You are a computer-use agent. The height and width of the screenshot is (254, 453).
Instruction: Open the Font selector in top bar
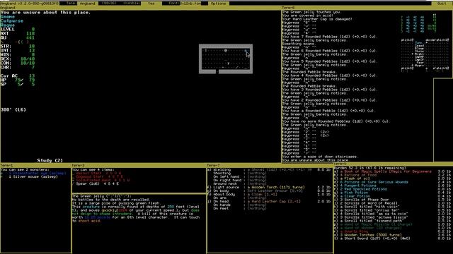[x=190, y=4]
